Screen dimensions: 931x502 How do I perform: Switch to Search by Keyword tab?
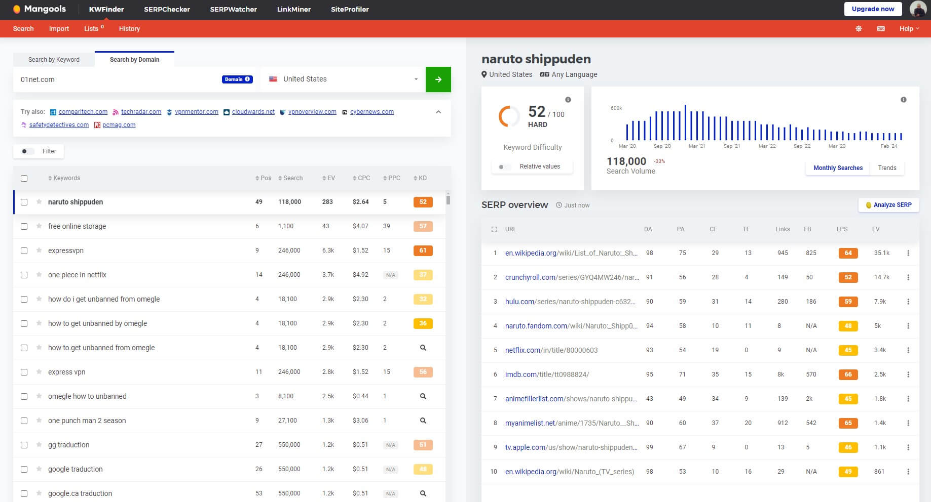[x=54, y=60]
